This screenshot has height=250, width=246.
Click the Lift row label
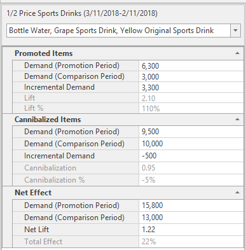[x=29, y=98]
